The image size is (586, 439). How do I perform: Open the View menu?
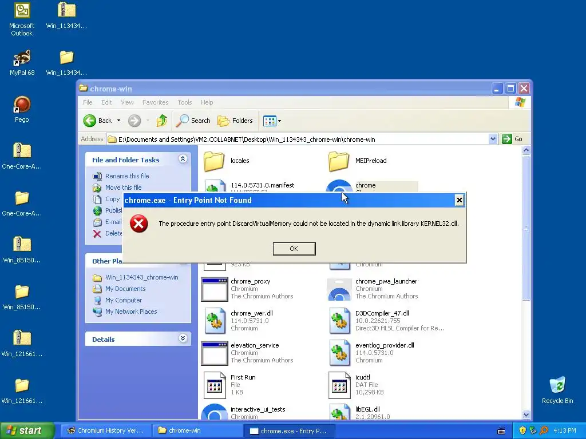tap(127, 102)
